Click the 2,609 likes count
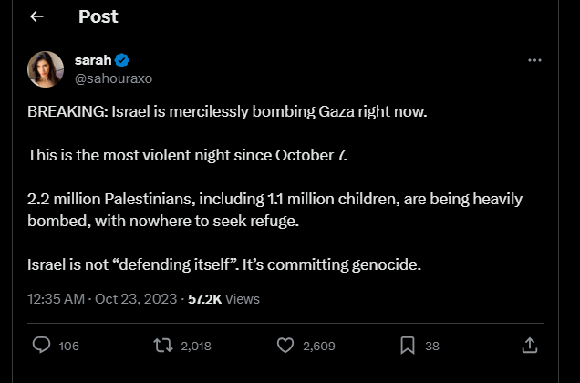This screenshot has width=580, height=383. pyautogui.click(x=318, y=347)
